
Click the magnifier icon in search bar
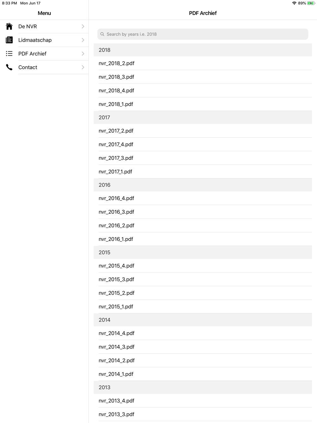[x=102, y=34]
